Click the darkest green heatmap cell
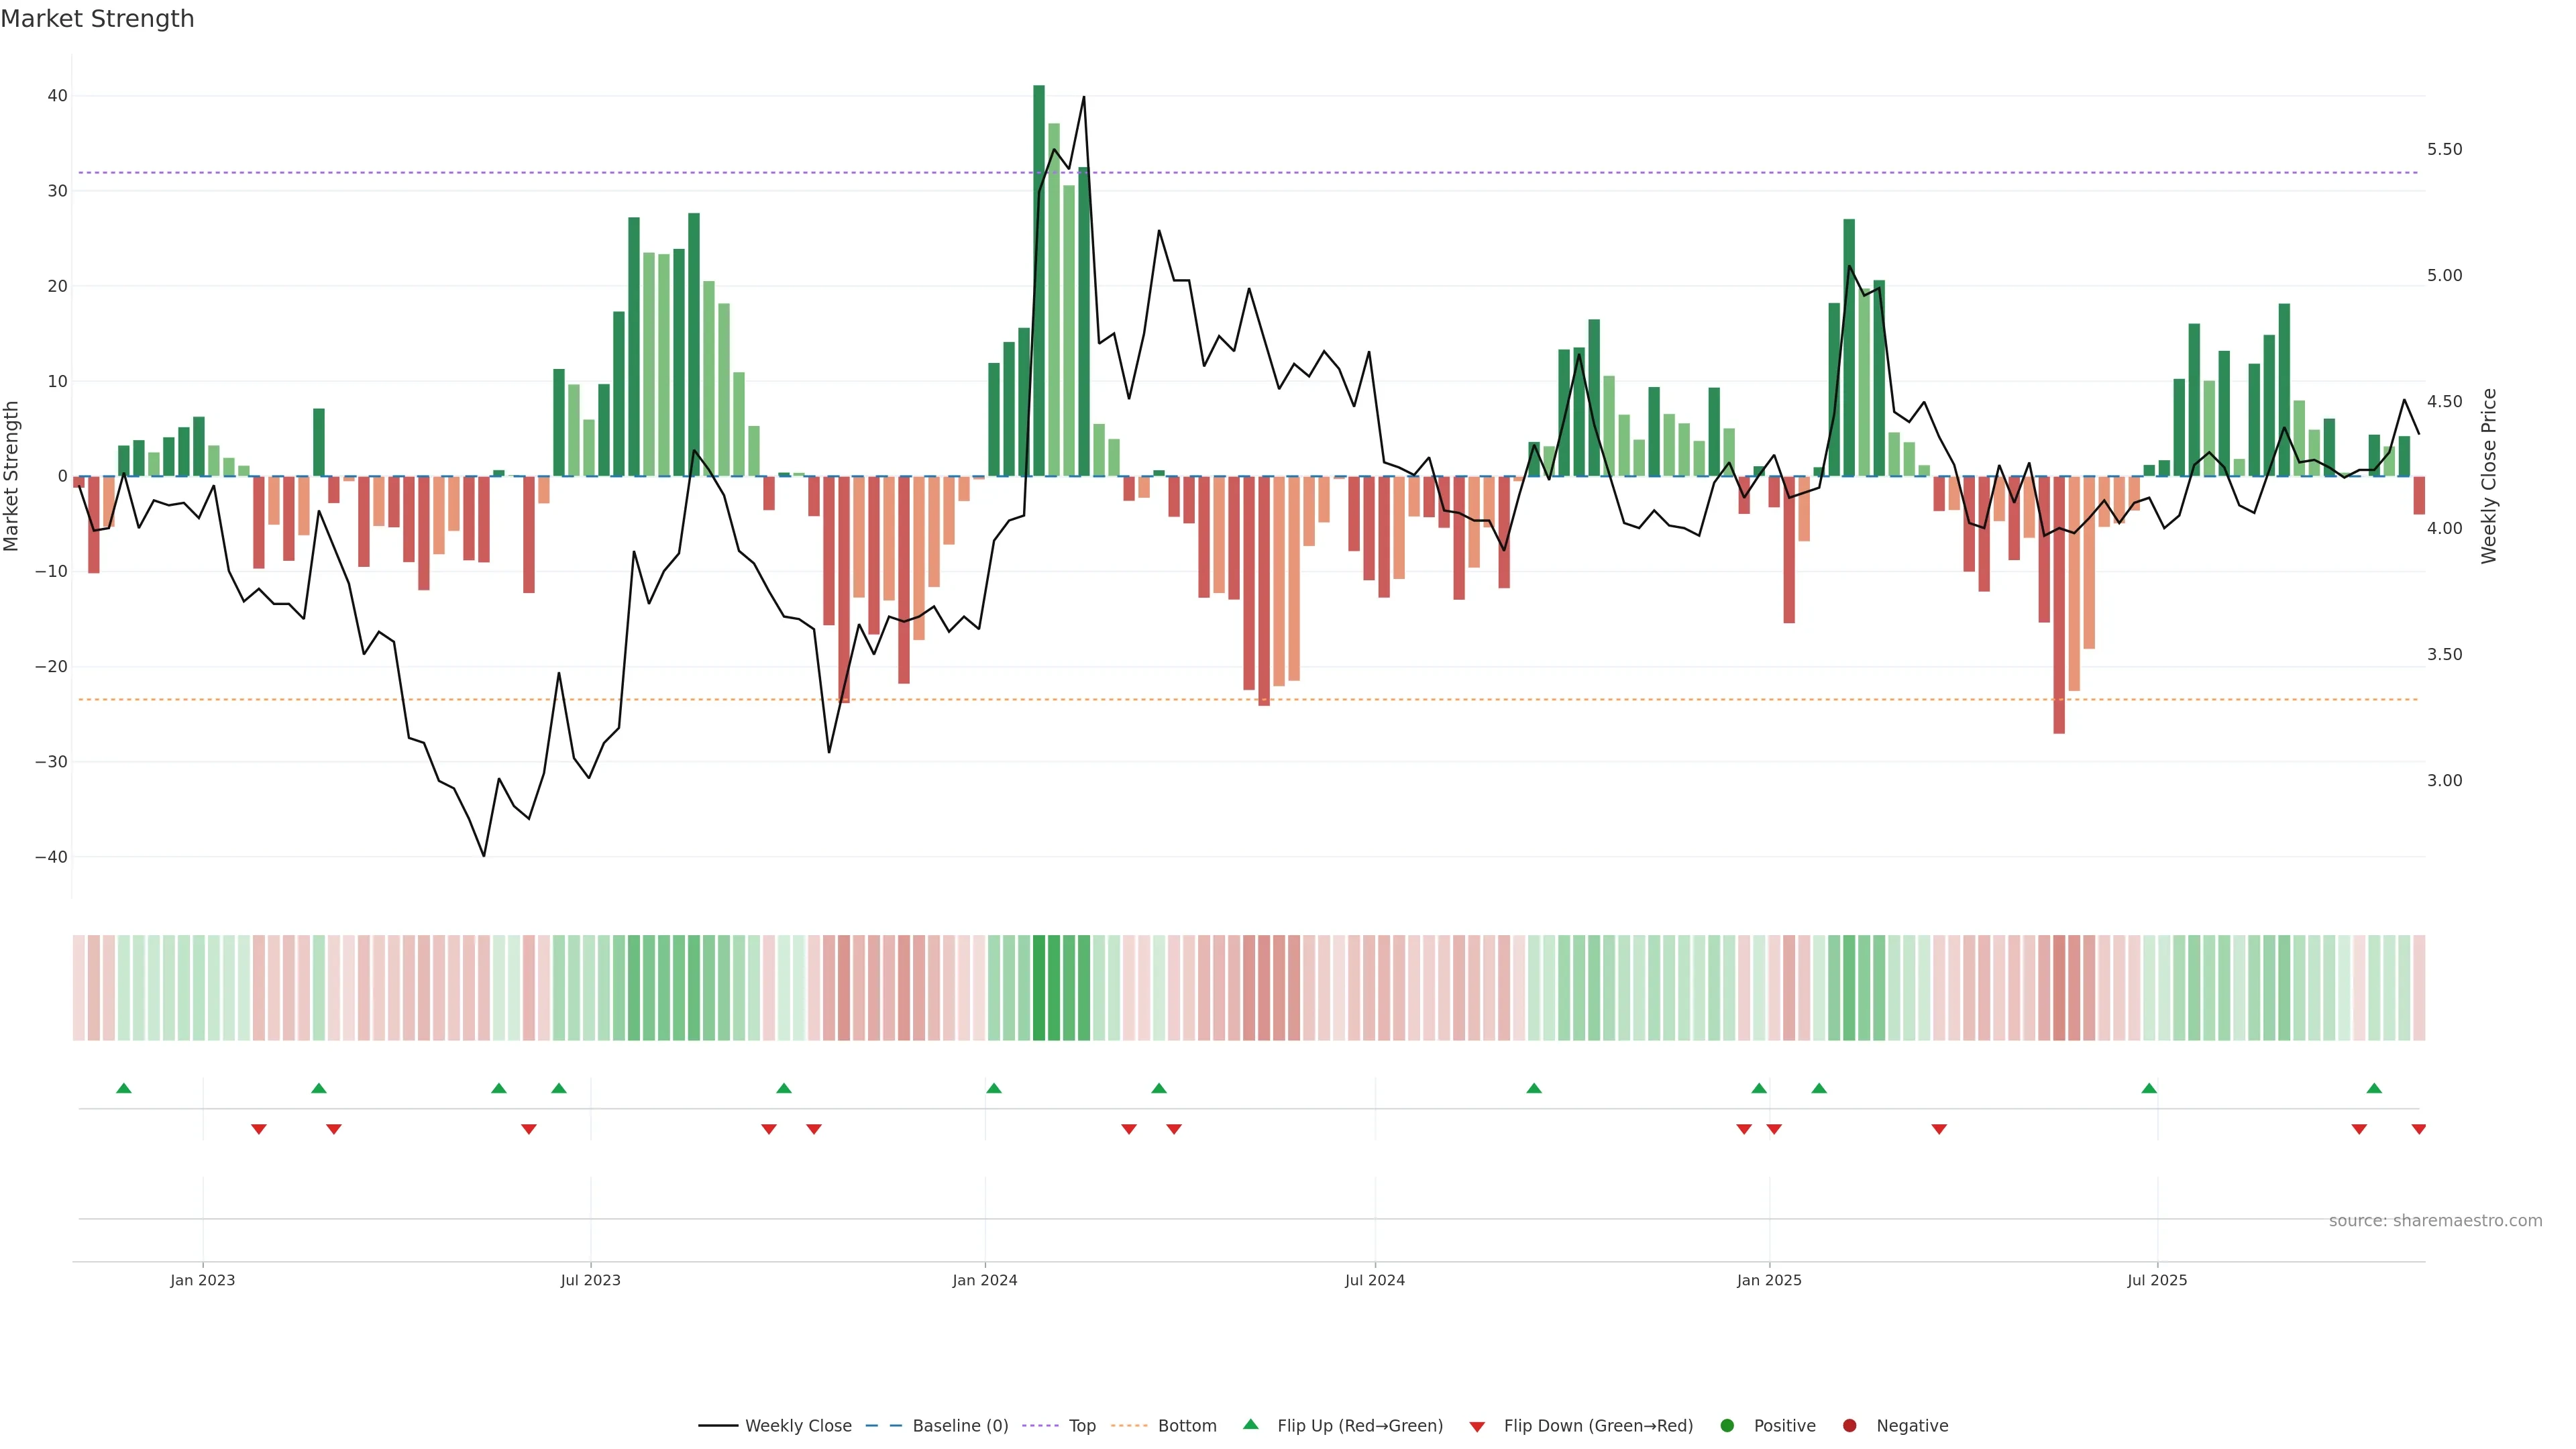Image resolution: width=2576 pixels, height=1449 pixels. click(1039, 987)
